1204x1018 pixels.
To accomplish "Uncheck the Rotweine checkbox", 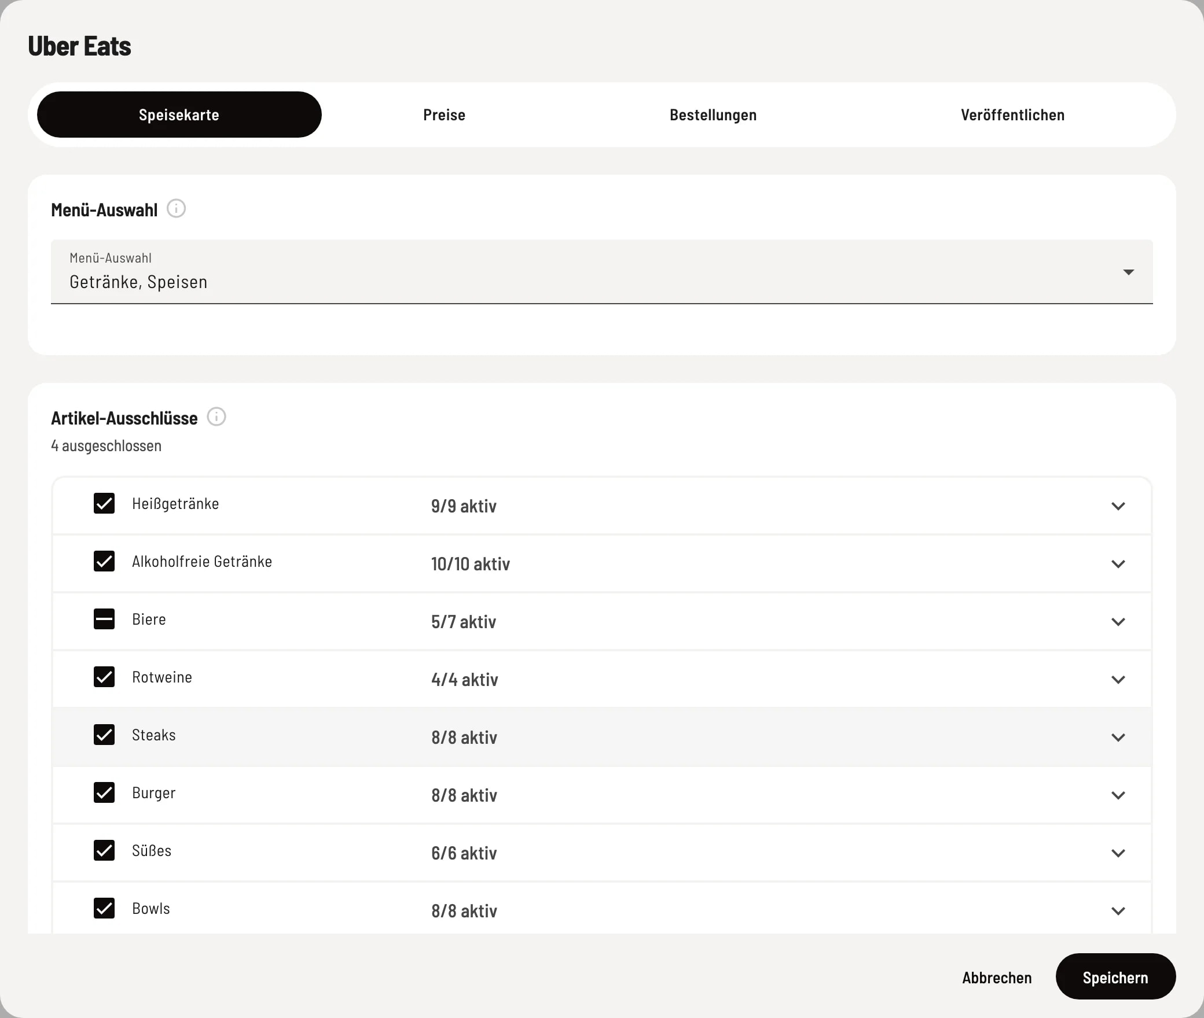I will click(104, 677).
